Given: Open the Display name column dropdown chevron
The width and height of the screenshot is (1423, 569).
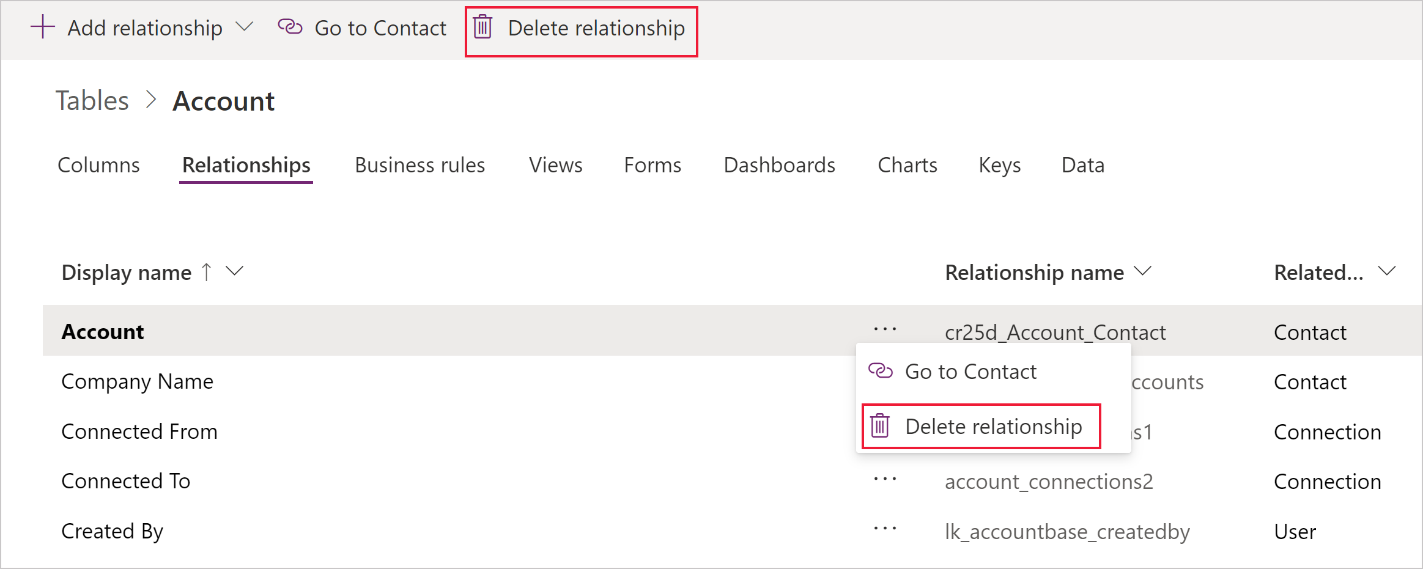Looking at the screenshot, I should 235,271.
